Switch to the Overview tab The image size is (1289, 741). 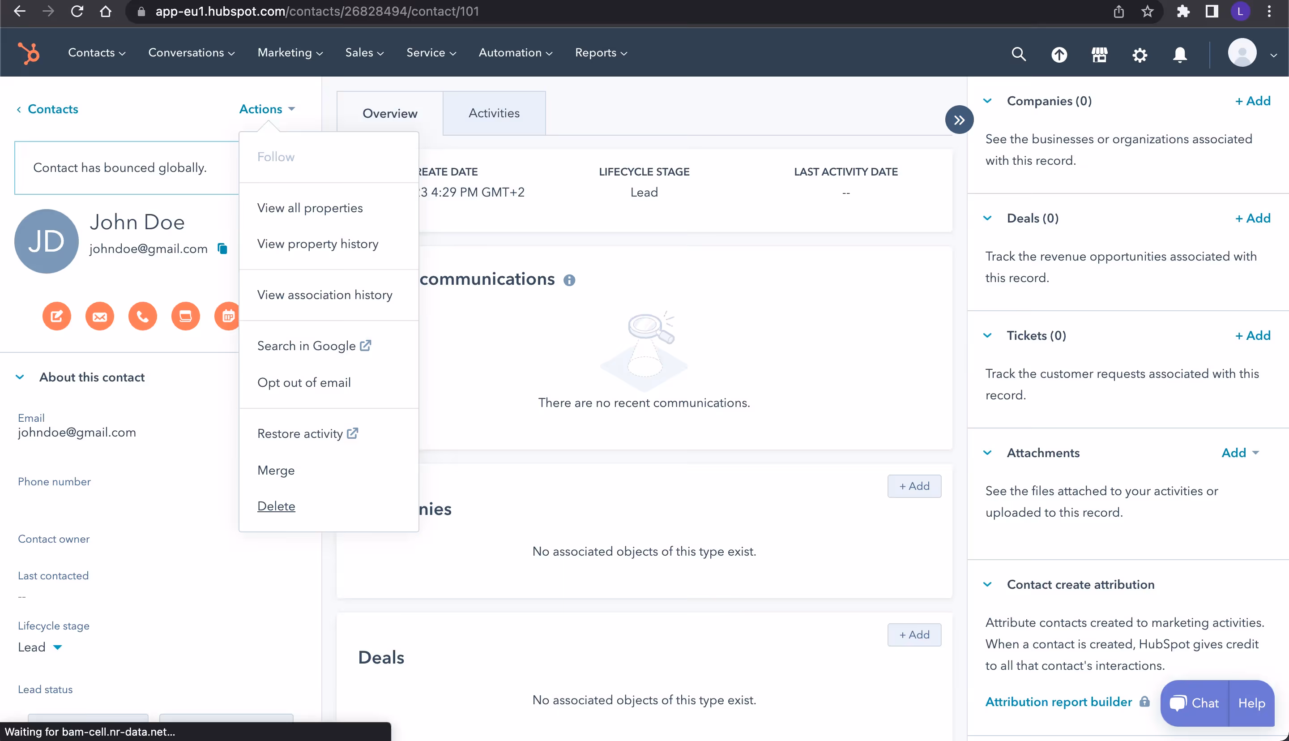[x=390, y=113]
